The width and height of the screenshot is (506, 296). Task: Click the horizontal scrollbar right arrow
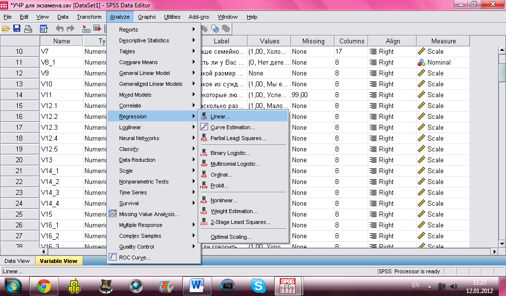pyautogui.click(x=494, y=251)
